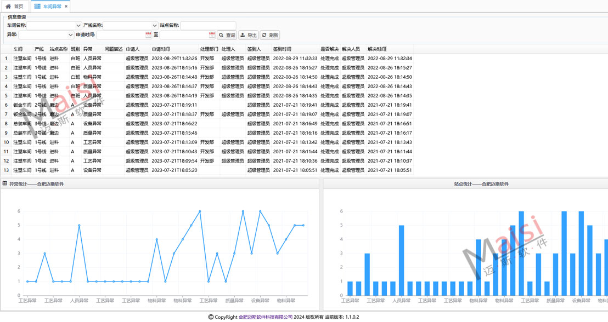This screenshot has height=322, width=608.
Task: Open the start date calendar for 申请时间
Action: 148,35
